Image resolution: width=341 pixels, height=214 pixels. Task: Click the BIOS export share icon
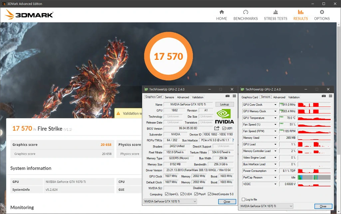tap(216, 128)
